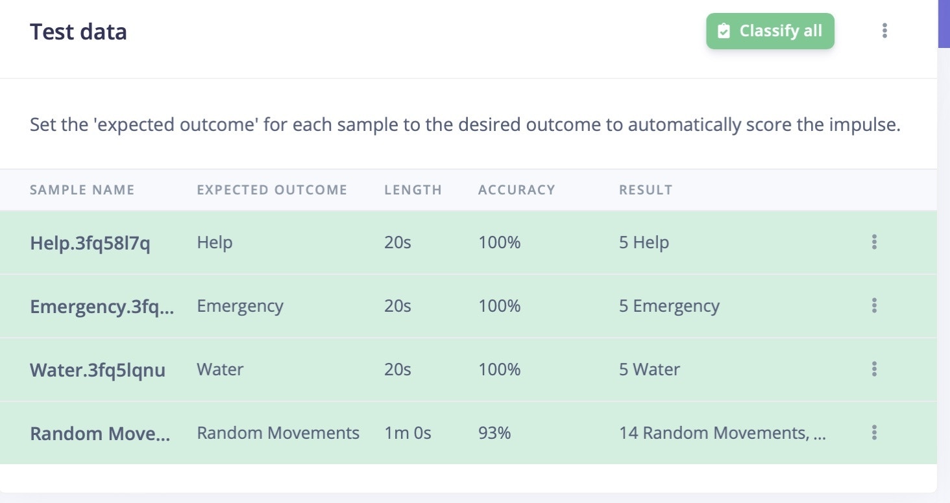Viewport: 950px width, 503px height.
Task: Select the Random Move sample name
Action: point(100,433)
